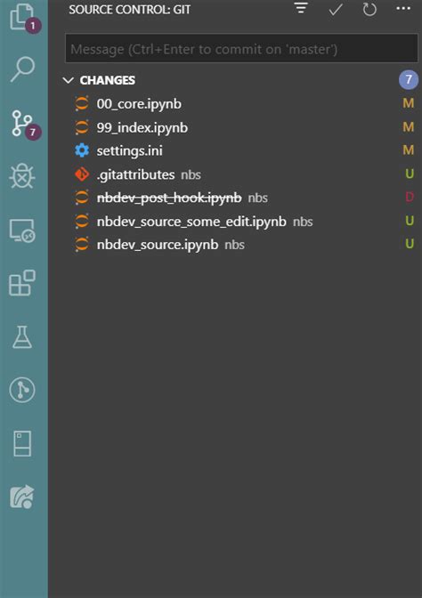Open the Project Manager icon above Live Share
Screen dimensions: 422x598
click(x=22, y=443)
